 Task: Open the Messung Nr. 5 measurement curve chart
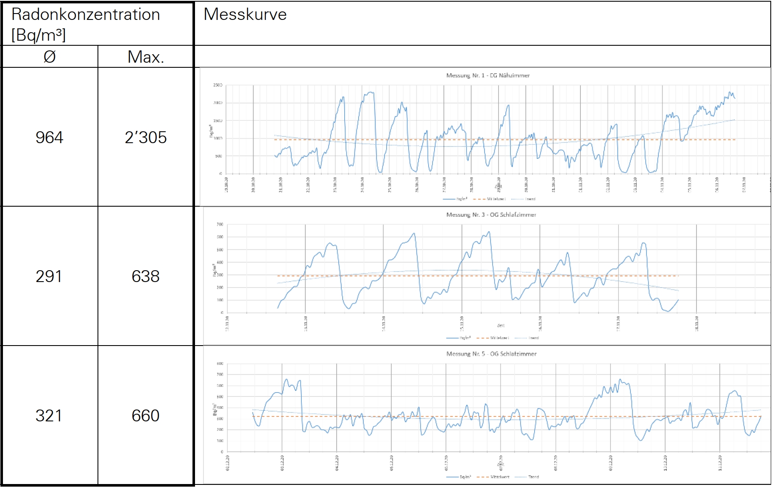(487, 415)
